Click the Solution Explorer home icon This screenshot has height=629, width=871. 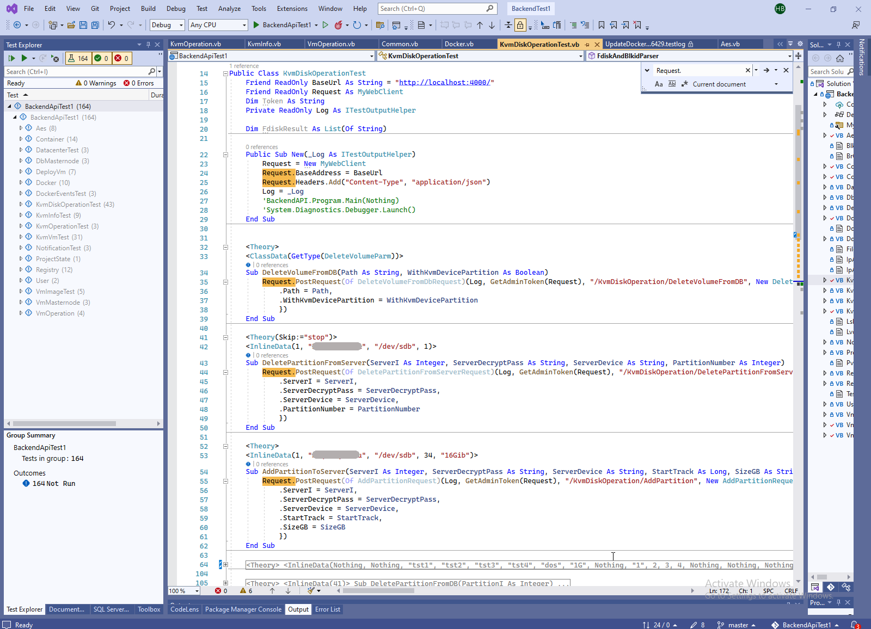pyautogui.click(x=840, y=58)
